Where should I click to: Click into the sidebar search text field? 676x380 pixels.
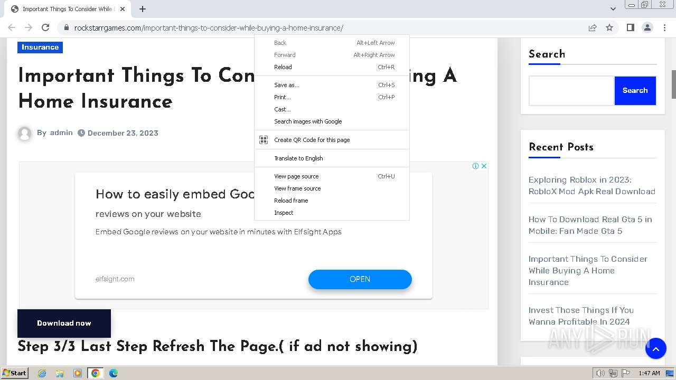571,91
